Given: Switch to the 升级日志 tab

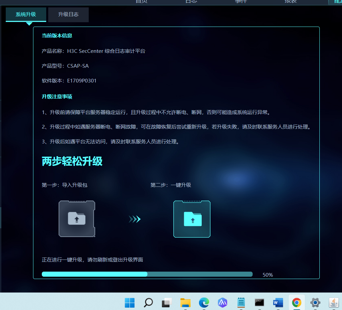Looking at the screenshot, I should 68,14.
